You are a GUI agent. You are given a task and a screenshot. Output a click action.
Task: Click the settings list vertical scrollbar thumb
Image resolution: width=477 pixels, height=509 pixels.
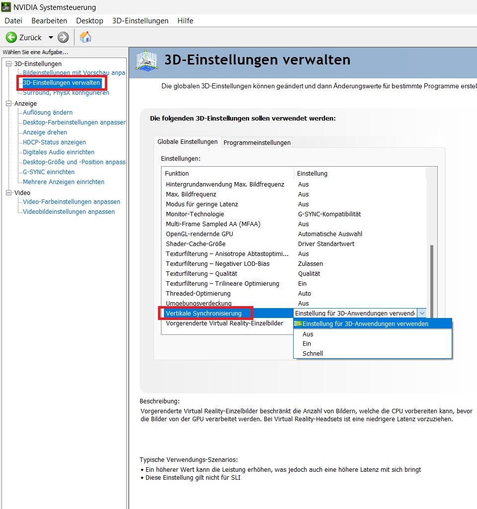(432, 281)
